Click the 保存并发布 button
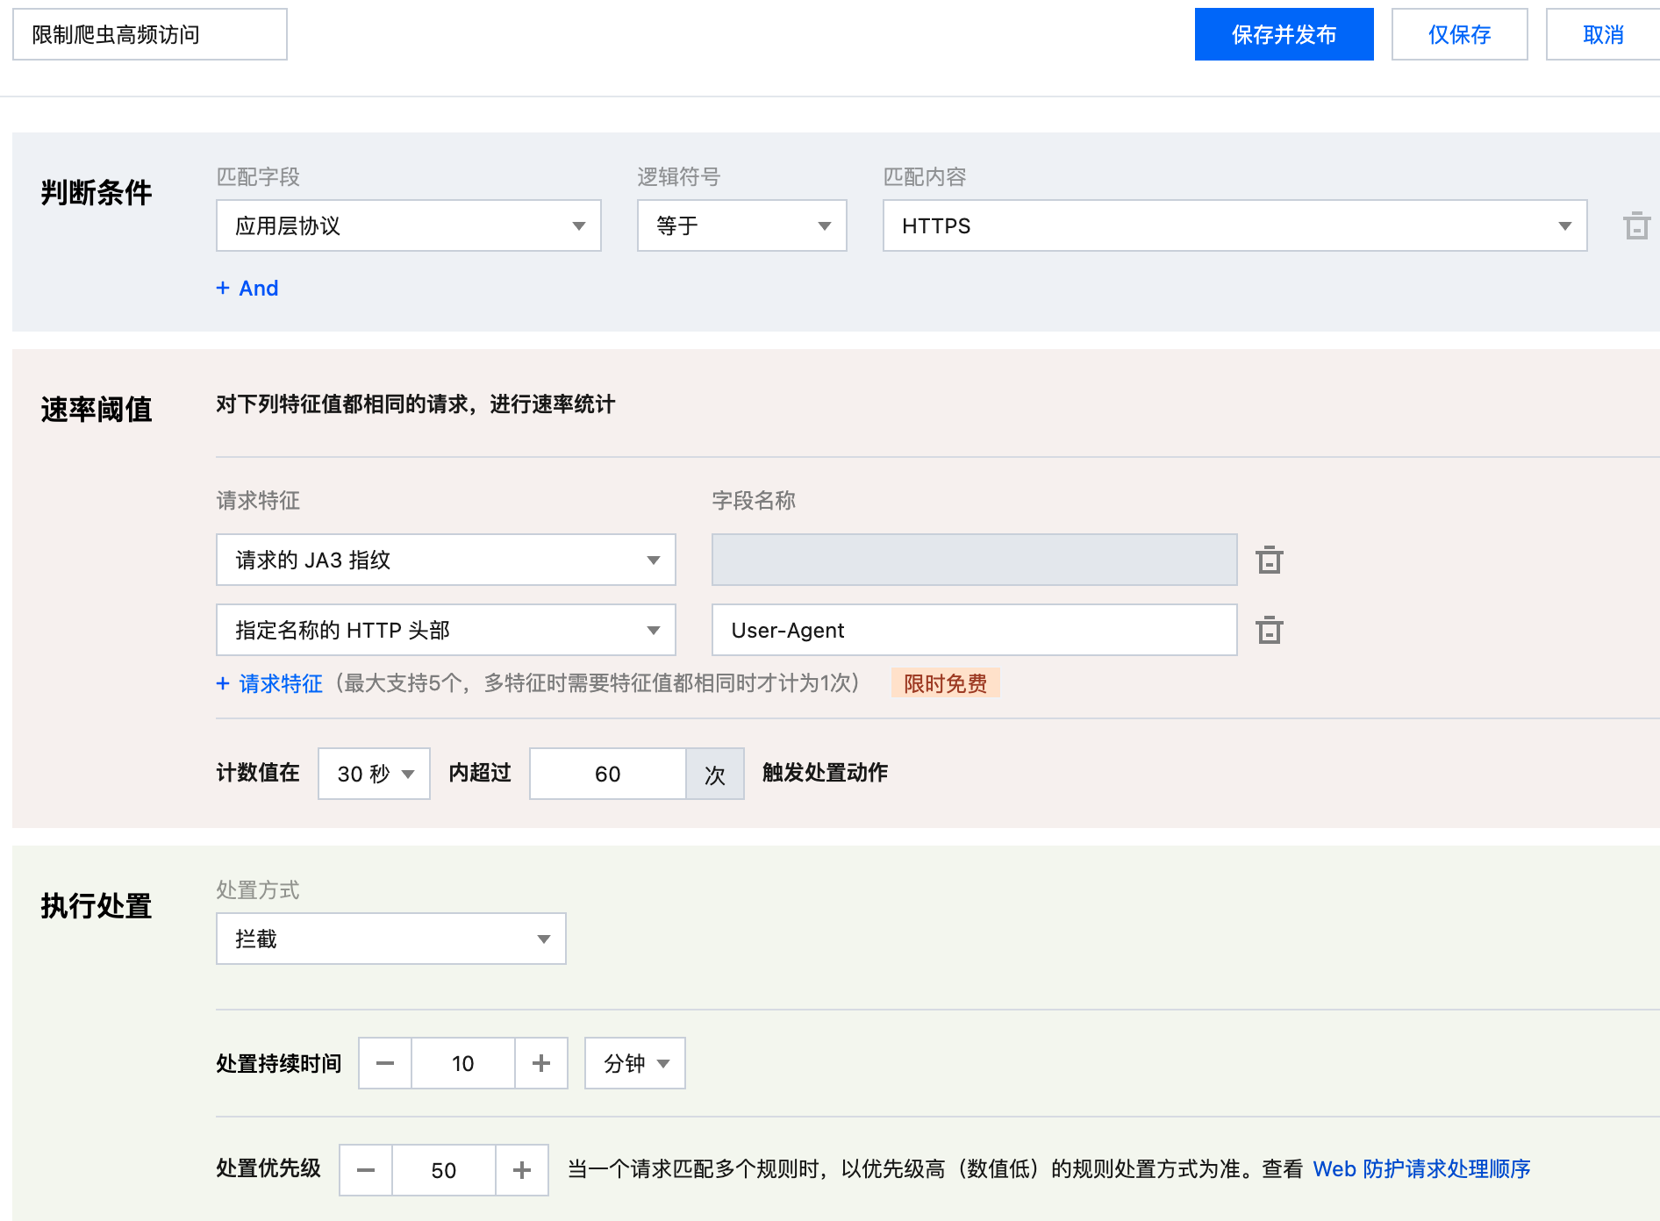This screenshot has height=1221, width=1660. [1284, 35]
